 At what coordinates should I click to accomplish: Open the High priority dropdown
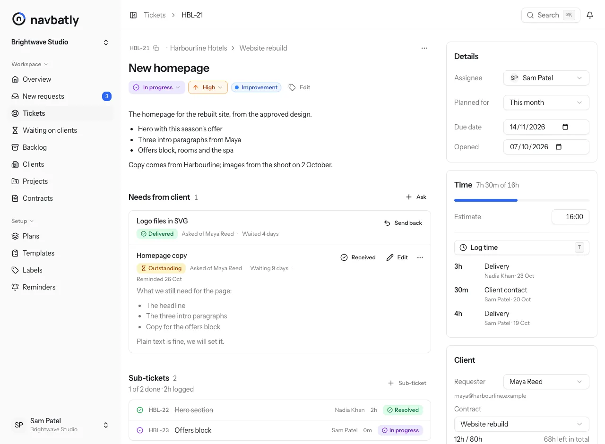(208, 87)
